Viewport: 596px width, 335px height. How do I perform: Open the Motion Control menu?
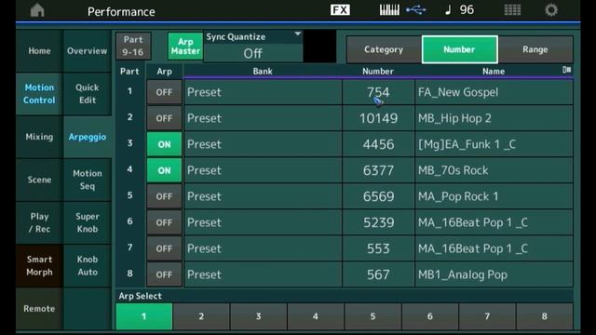click(x=39, y=94)
